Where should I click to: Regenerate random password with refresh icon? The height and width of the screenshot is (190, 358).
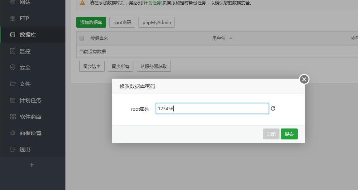[x=273, y=108]
